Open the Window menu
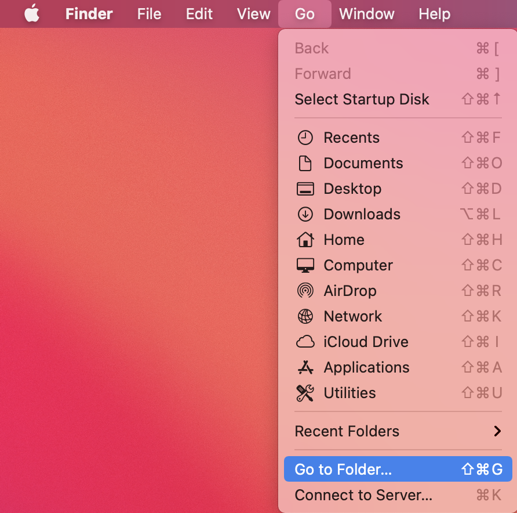 point(367,14)
